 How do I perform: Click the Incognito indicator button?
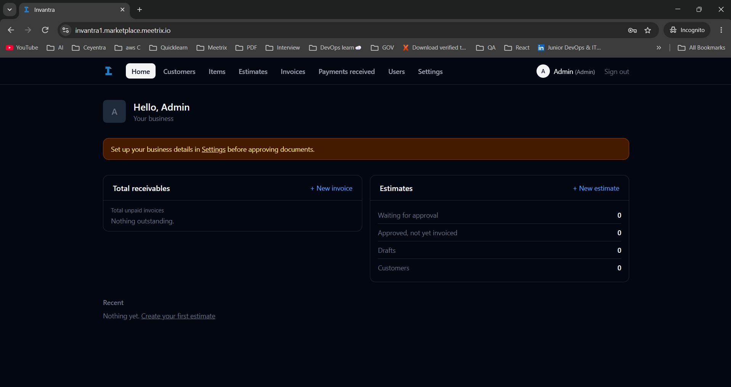tap(687, 30)
